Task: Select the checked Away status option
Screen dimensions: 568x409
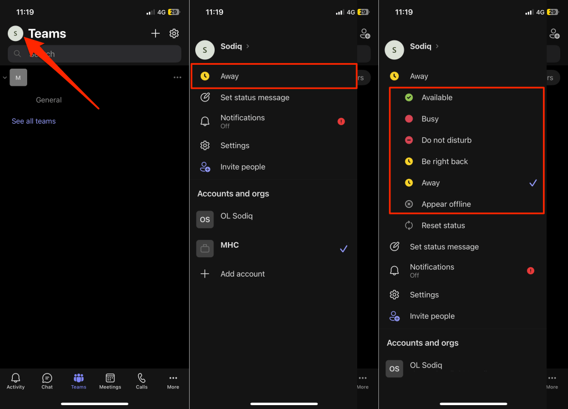Action: (467, 183)
